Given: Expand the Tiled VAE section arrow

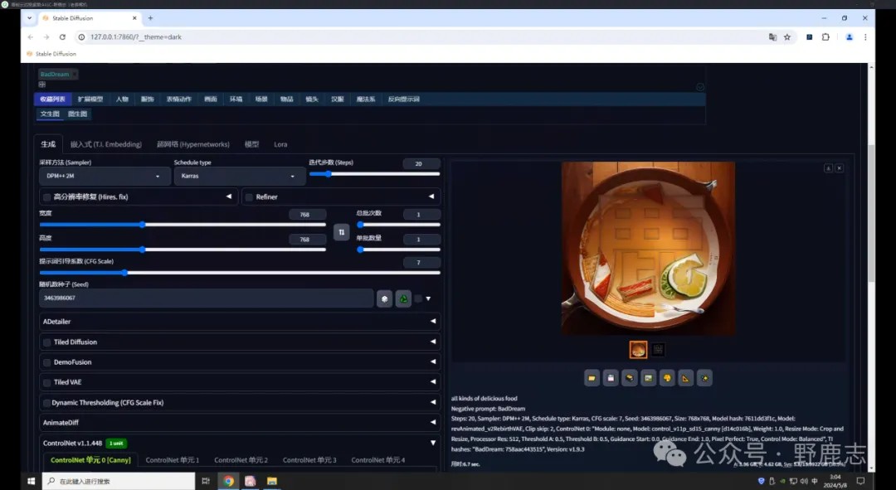Looking at the screenshot, I should [x=432, y=381].
